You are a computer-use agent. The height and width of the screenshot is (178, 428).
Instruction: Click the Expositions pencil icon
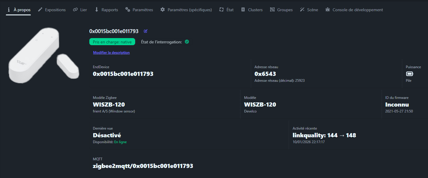pos(40,10)
